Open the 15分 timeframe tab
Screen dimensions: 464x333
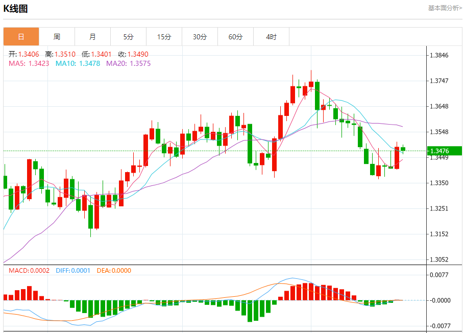tap(164, 37)
